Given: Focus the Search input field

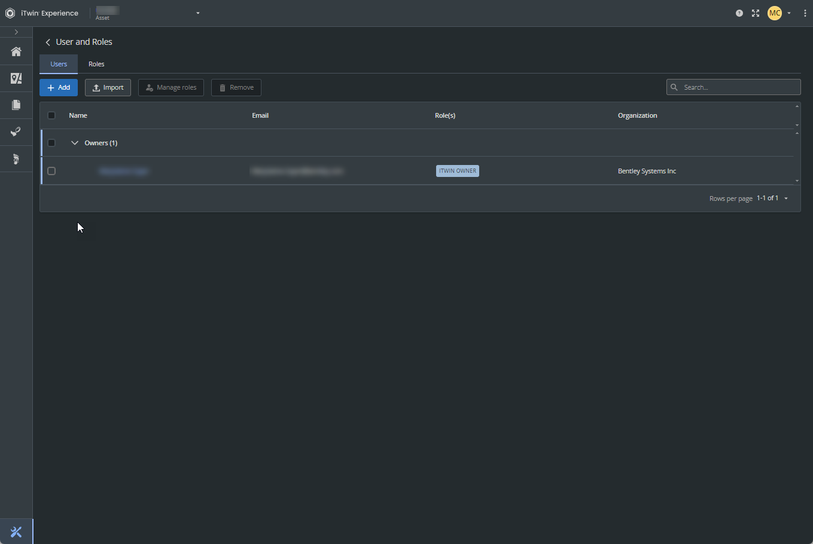Looking at the screenshot, I should coord(733,87).
